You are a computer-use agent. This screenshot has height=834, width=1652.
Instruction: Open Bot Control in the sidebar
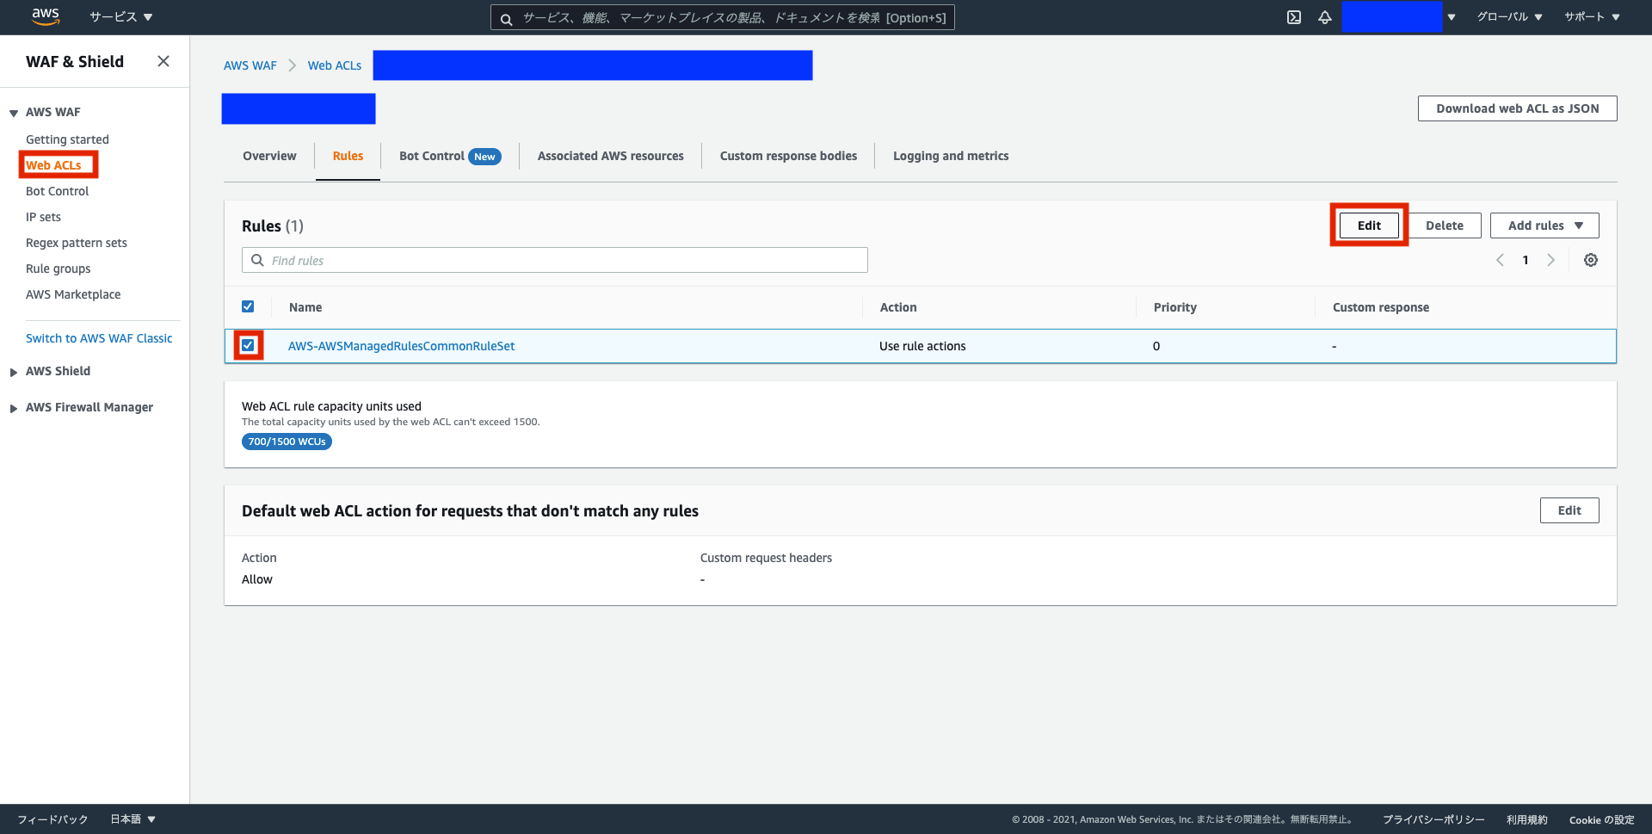57,191
